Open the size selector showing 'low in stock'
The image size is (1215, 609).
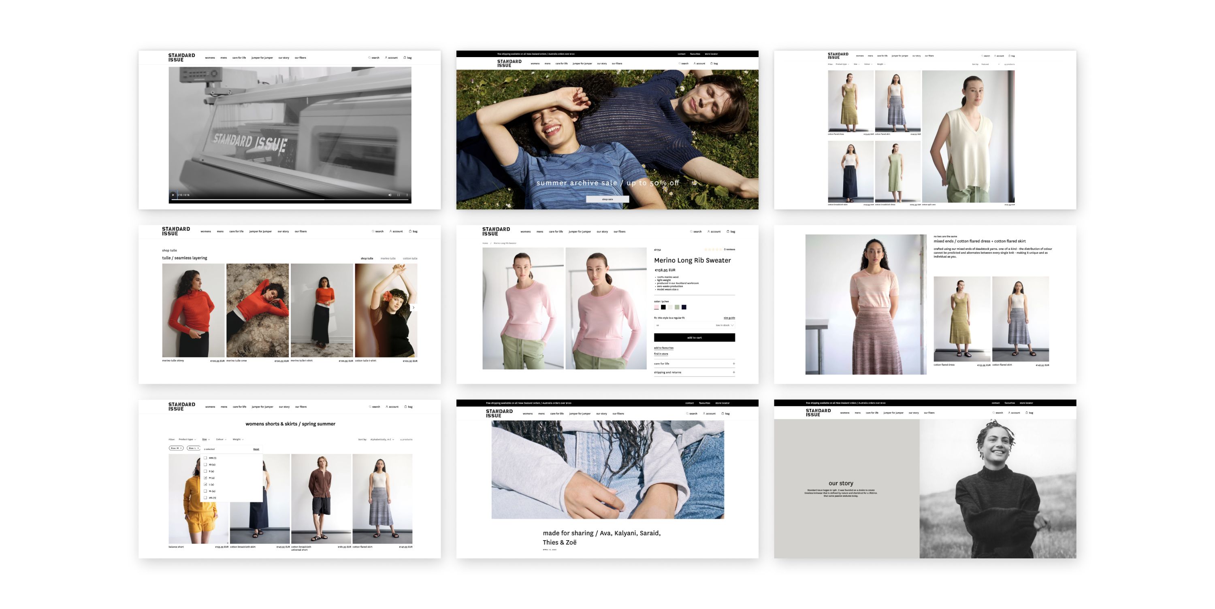pos(694,325)
